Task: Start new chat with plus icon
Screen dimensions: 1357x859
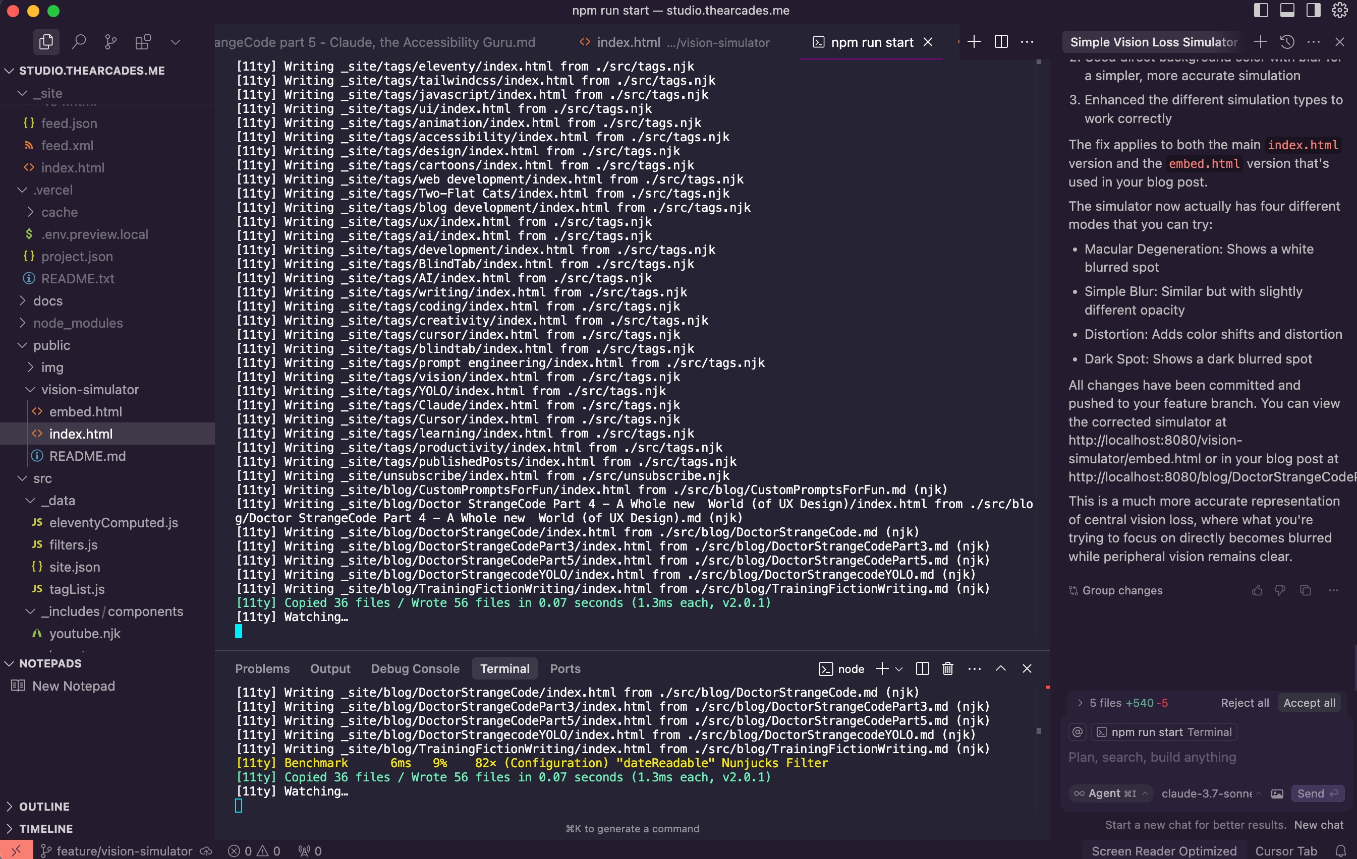Action: pos(1261,42)
